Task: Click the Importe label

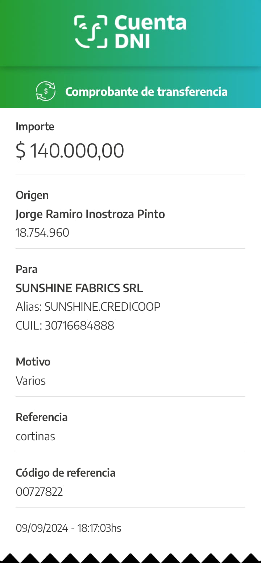Action: tap(35, 127)
